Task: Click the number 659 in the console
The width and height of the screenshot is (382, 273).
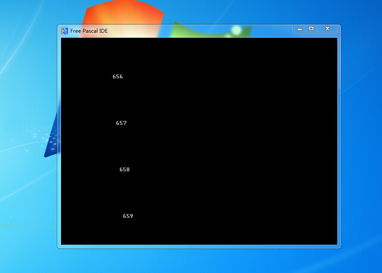Action: pos(128,216)
